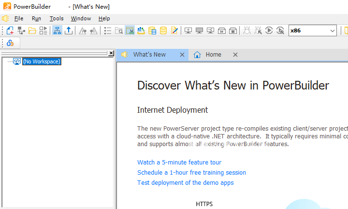The height and width of the screenshot is (209, 348).
Task: Open Watch a 5-minute feature tour link
Action: 179,163
